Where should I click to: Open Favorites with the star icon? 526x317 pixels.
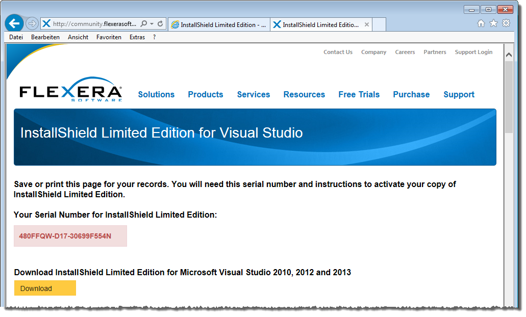tap(493, 23)
